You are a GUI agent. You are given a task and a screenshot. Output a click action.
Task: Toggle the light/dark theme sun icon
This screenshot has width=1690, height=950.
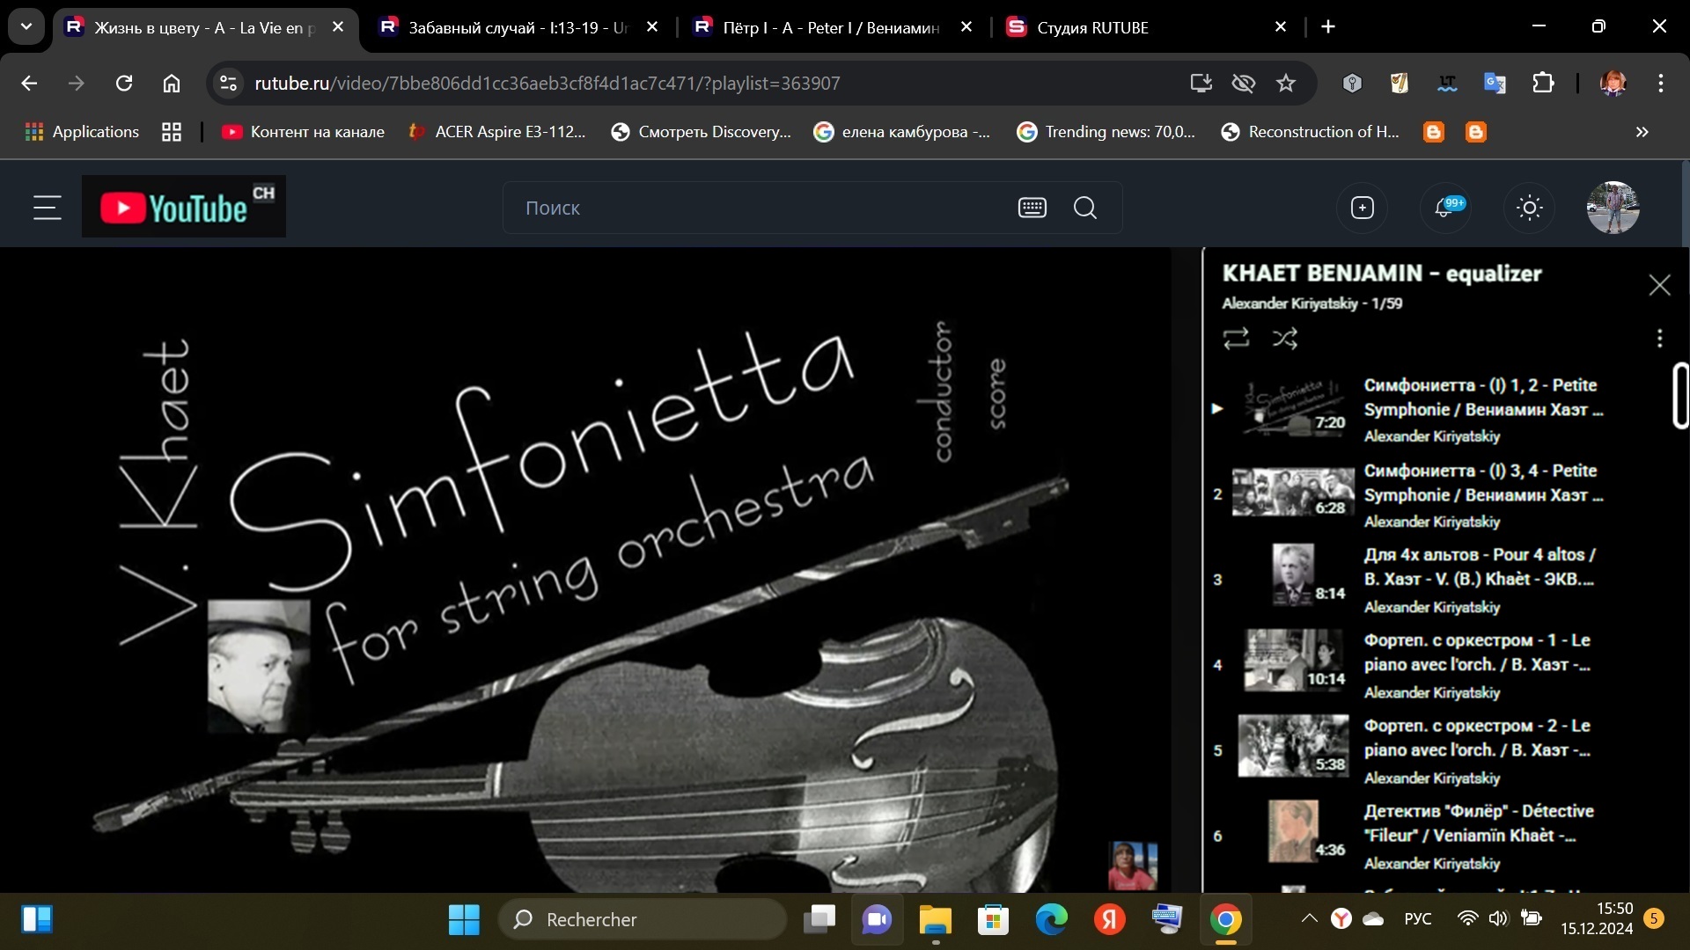coord(1530,208)
